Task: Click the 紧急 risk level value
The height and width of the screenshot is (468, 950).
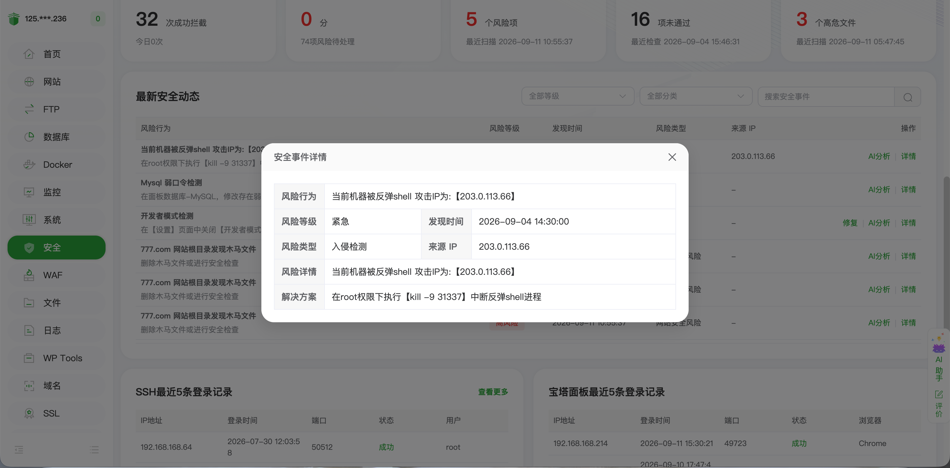Action: point(341,221)
